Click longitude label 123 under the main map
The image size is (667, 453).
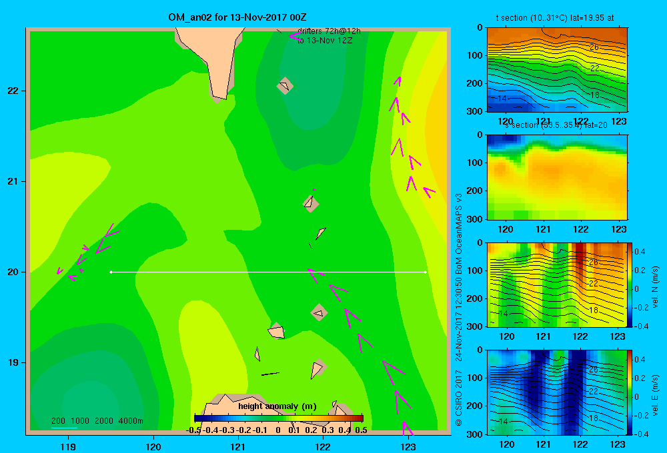click(x=408, y=446)
